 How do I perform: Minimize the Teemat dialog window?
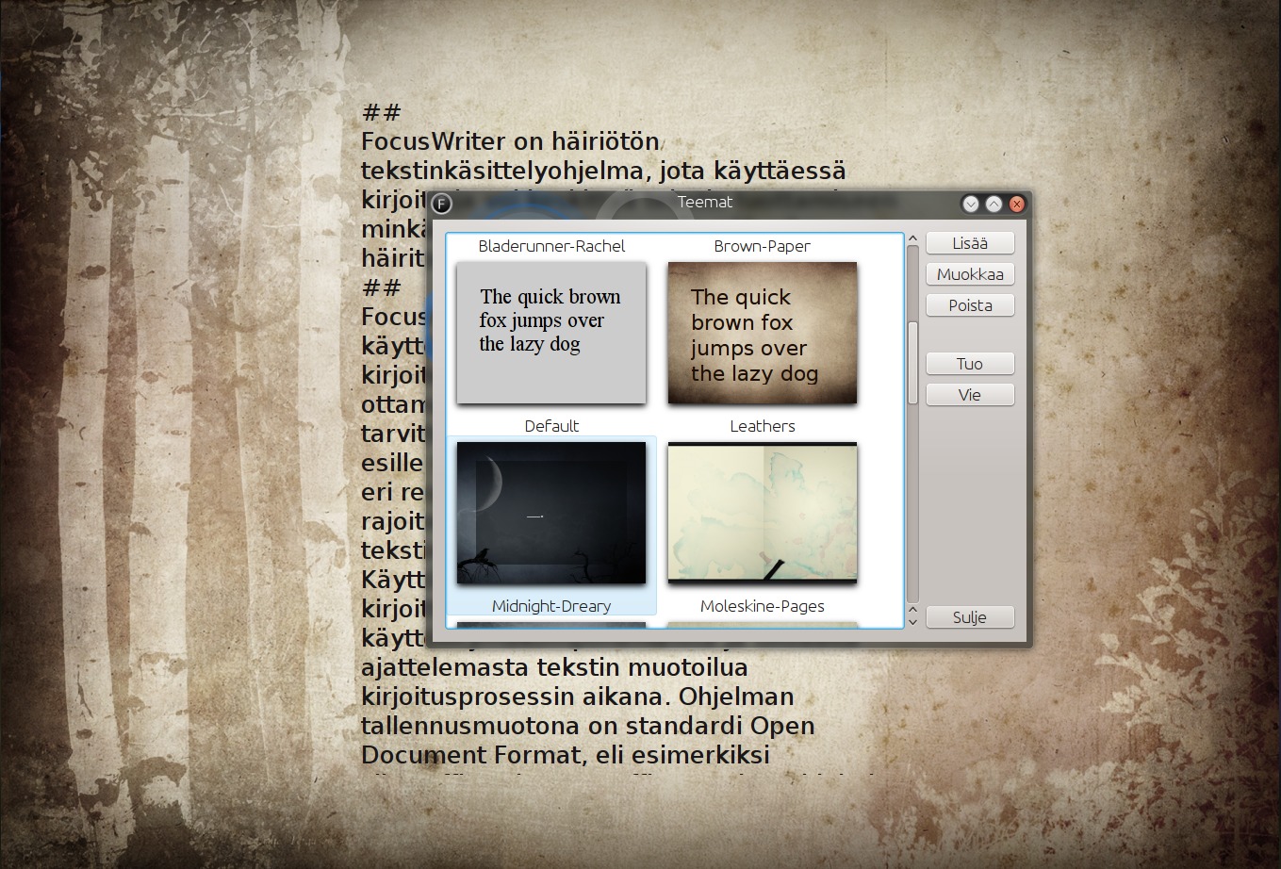(971, 204)
